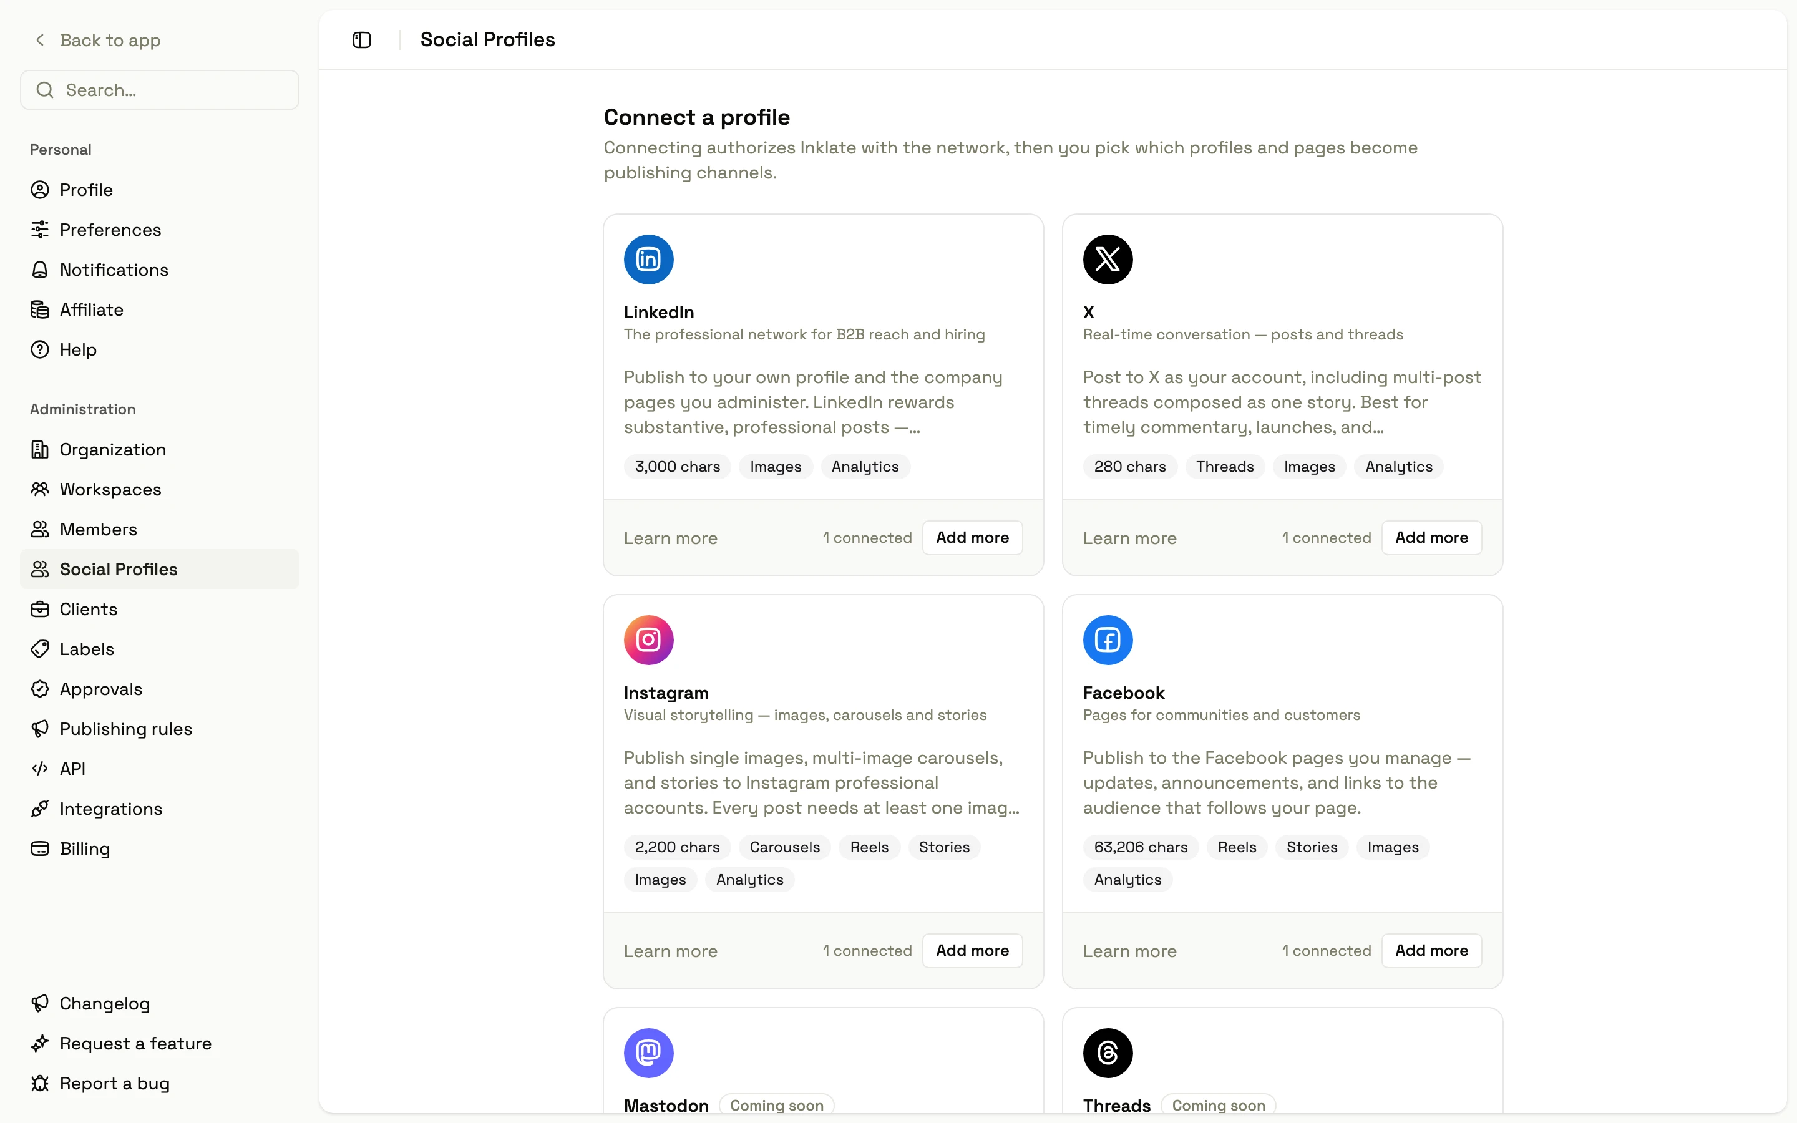The height and width of the screenshot is (1123, 1797).
Task: Navigate to Billing page
Action: click(x=160, y=849)
